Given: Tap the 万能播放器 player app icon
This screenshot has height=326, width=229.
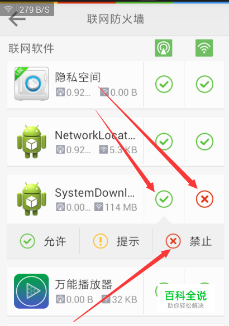Looking at the screenshot, I should coord(31,291).
